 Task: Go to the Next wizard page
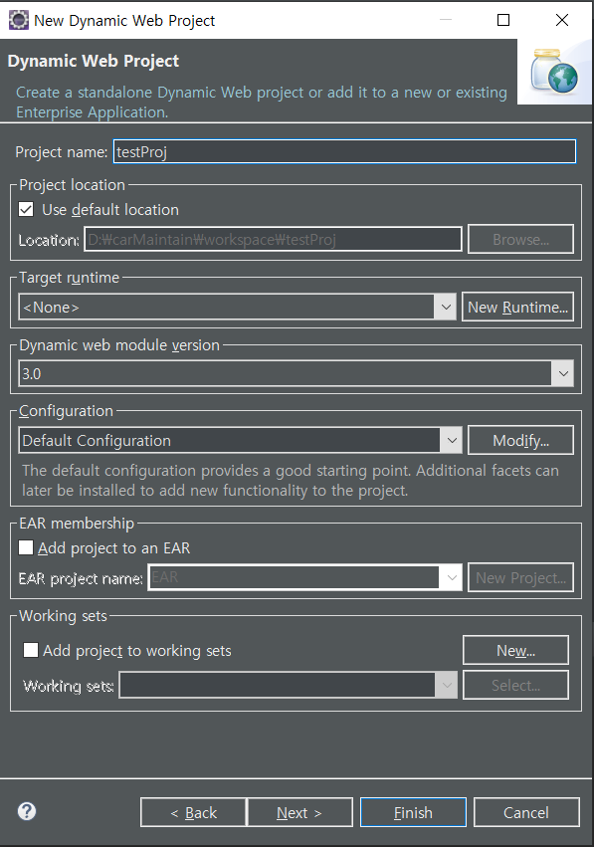pyautogui.click(x=299, y=812)
